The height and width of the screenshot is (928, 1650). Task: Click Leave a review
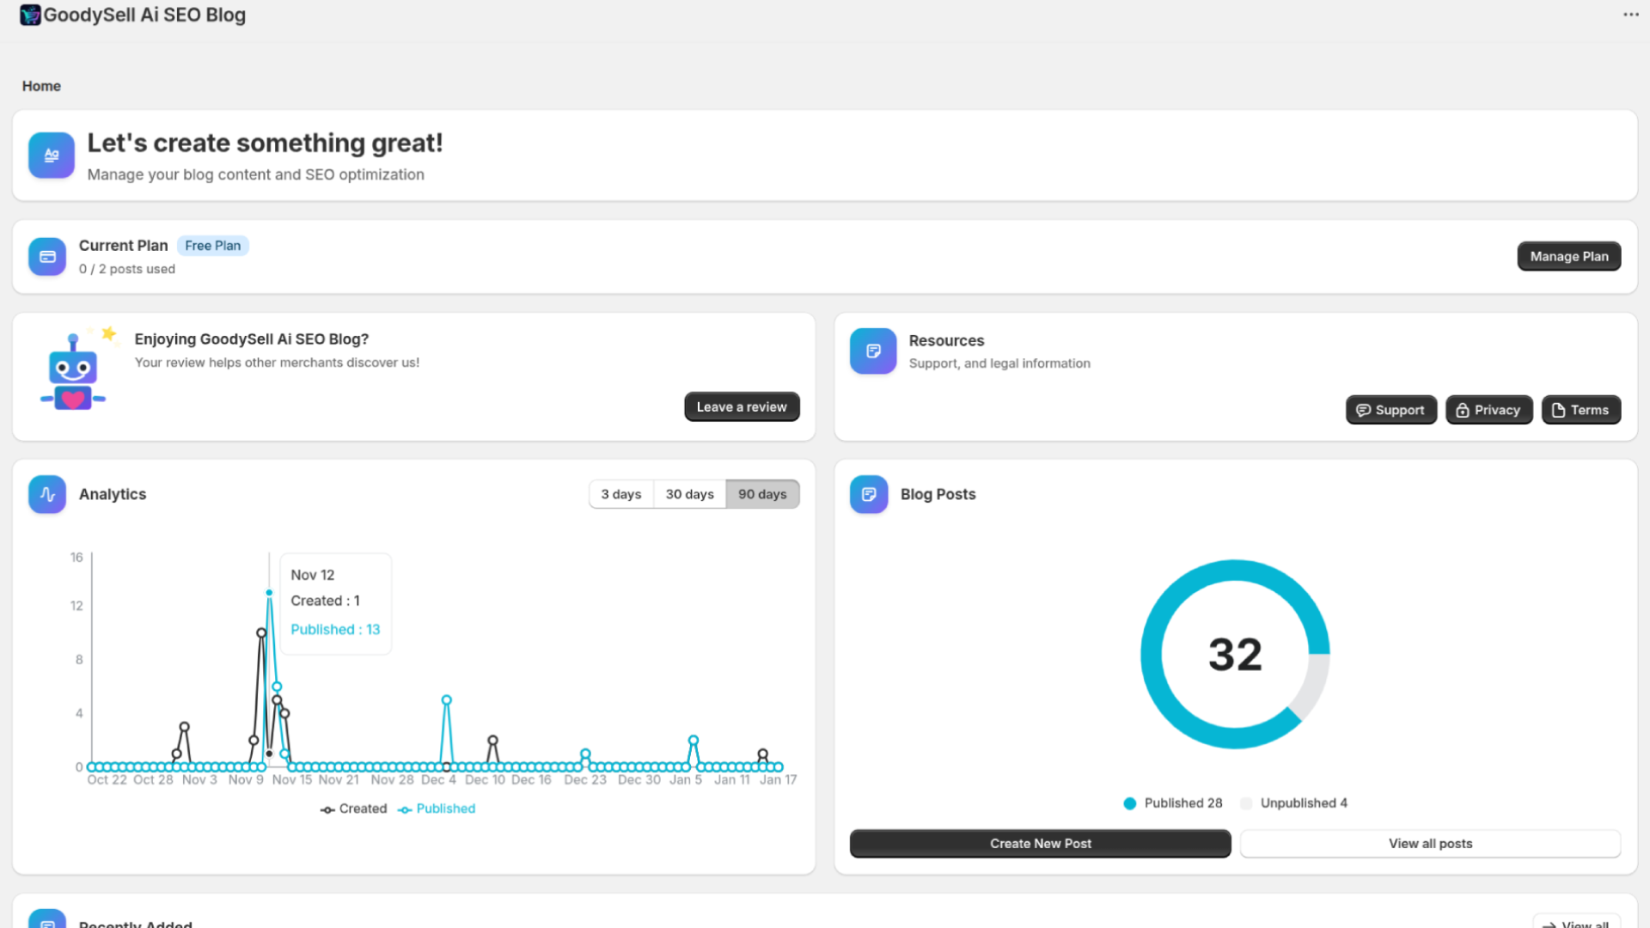point(741,406)
